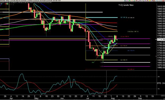
Task: Click the 1900.00 price axis label
Action: click(161, 9)
